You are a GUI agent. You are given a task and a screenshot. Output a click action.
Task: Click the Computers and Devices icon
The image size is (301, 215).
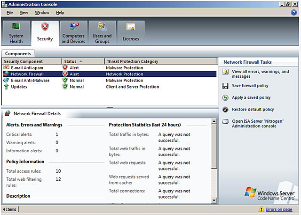[x=74, y=26]
